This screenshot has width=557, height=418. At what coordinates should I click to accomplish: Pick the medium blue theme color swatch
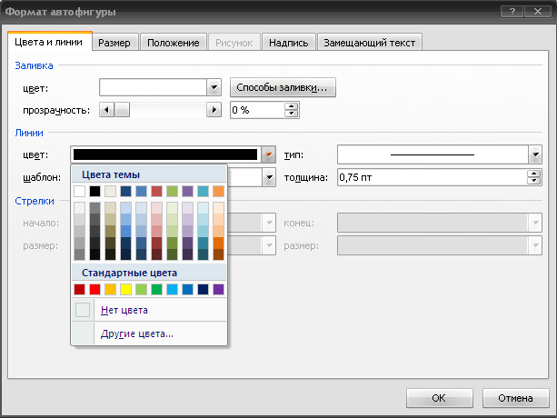pos(142,191)
